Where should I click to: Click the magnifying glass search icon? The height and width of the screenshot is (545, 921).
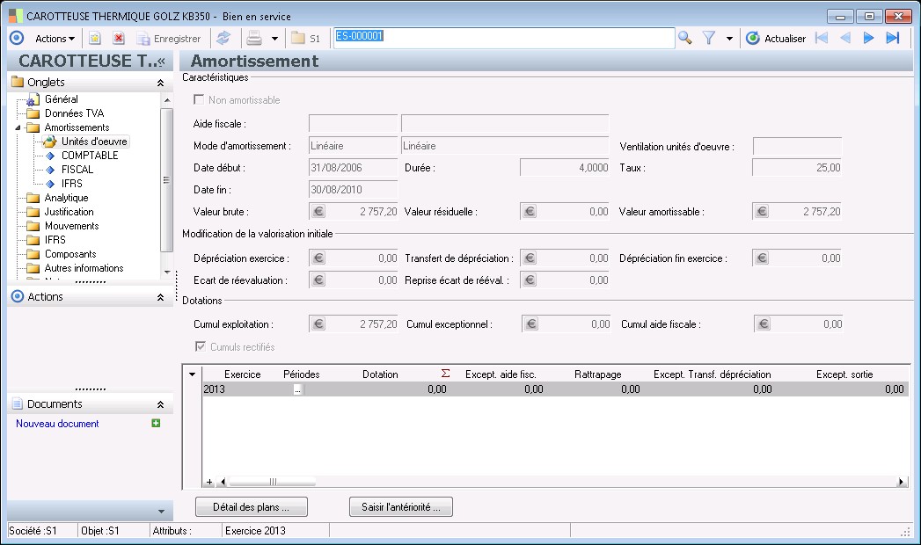point(685,39)
